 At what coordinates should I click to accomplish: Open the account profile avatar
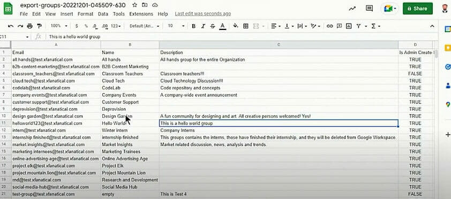point(446,9)
